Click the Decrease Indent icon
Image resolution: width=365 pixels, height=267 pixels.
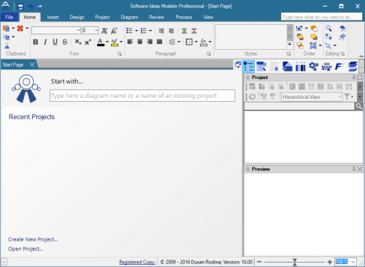tap(171, 31)
